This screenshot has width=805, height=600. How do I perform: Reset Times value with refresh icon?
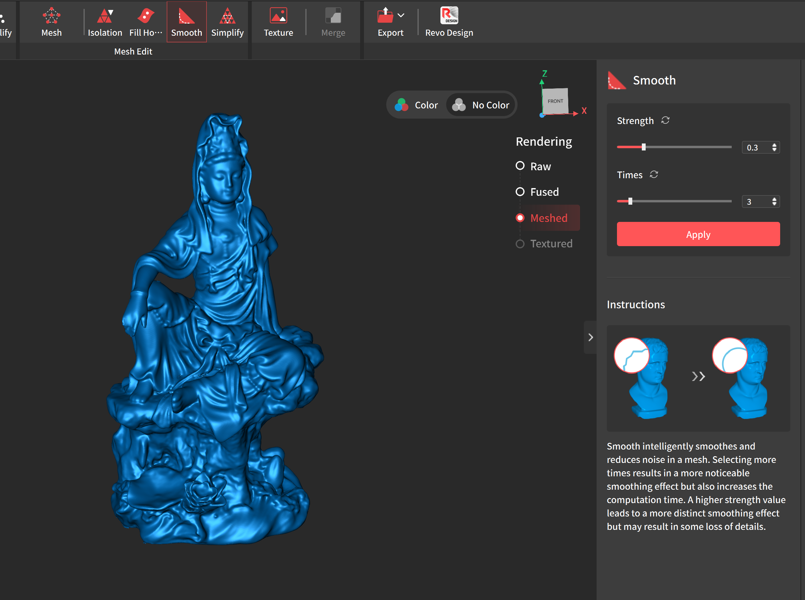[654, 174]
